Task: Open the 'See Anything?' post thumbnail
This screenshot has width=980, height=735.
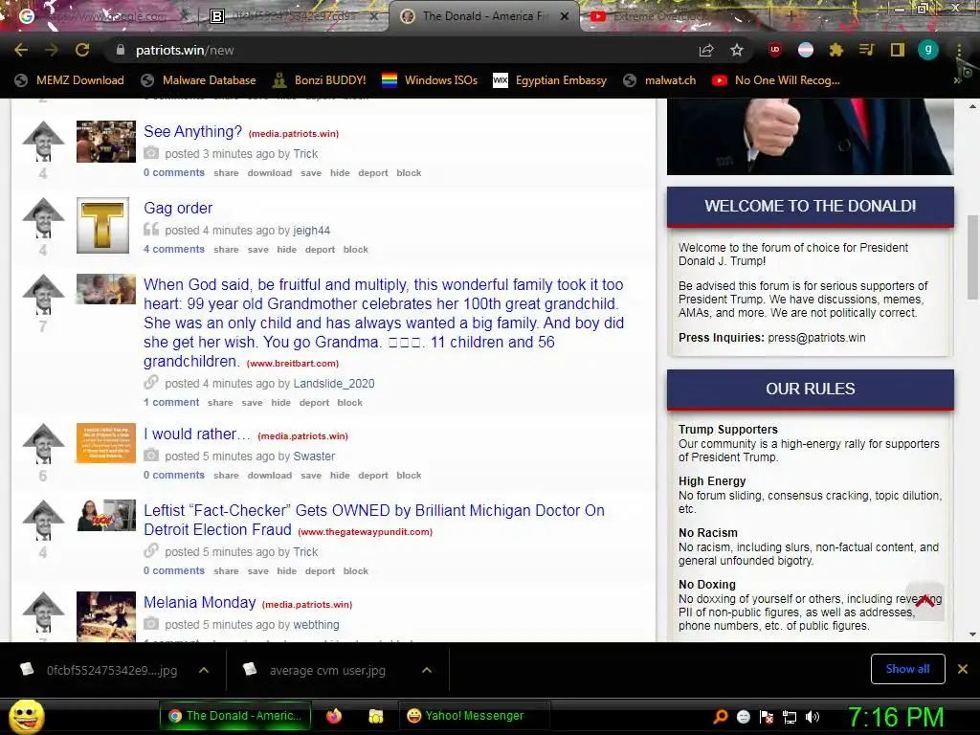Action: click(x=105, y=142)
